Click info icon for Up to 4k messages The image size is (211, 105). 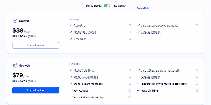[197, 25]
